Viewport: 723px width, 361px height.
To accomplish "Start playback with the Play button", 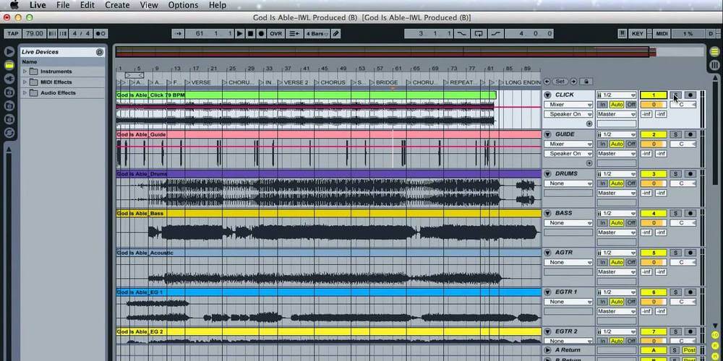I will click(x=240, y=34).
